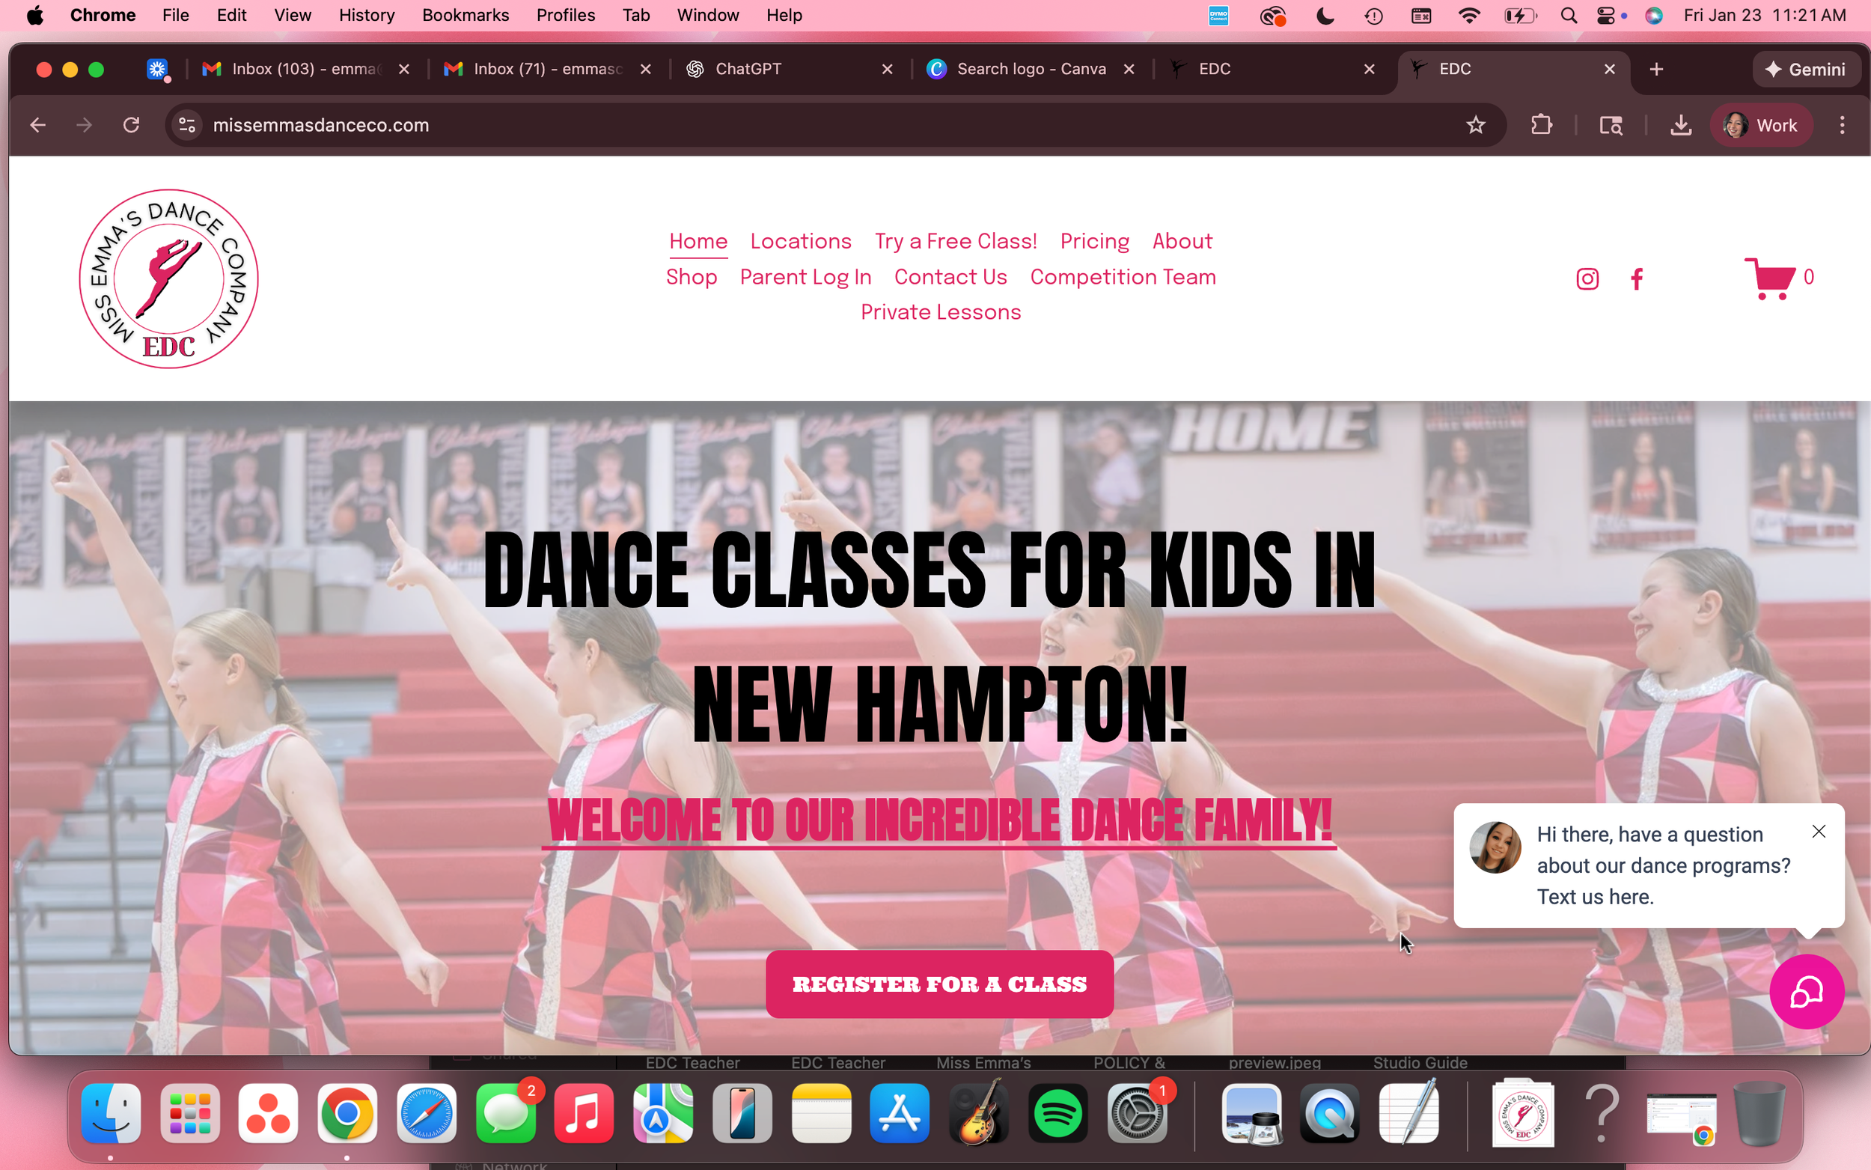Click the address bar URL
This screenshot has width=1871, height=1170.
tap(320, 124)
